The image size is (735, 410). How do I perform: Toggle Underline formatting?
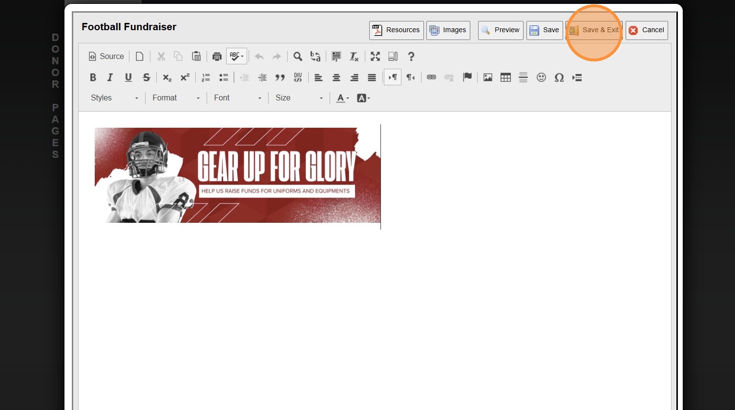(128, 78)
